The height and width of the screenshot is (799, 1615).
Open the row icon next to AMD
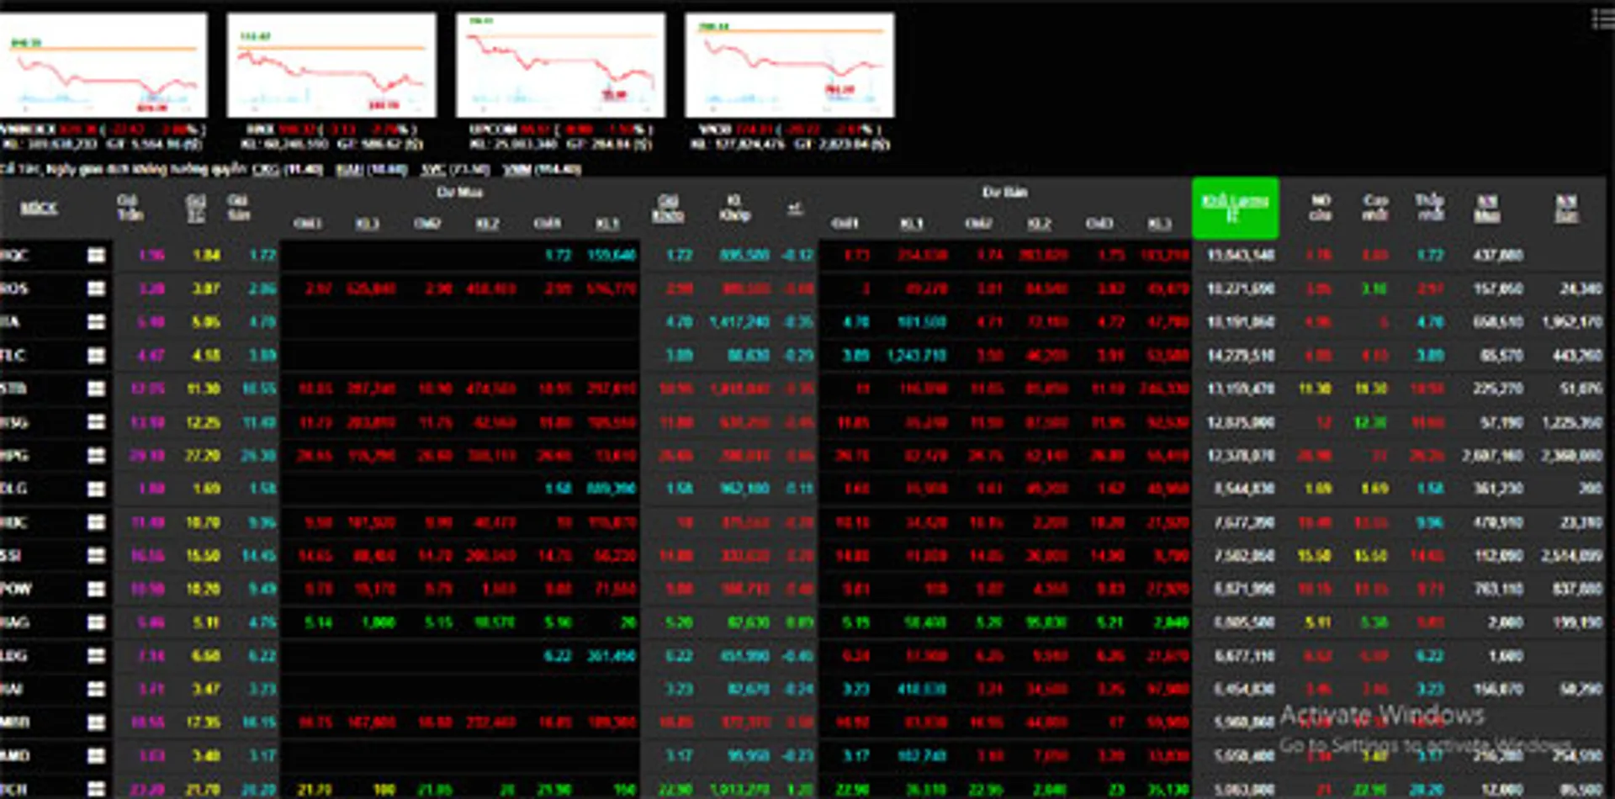click(97, 755)
